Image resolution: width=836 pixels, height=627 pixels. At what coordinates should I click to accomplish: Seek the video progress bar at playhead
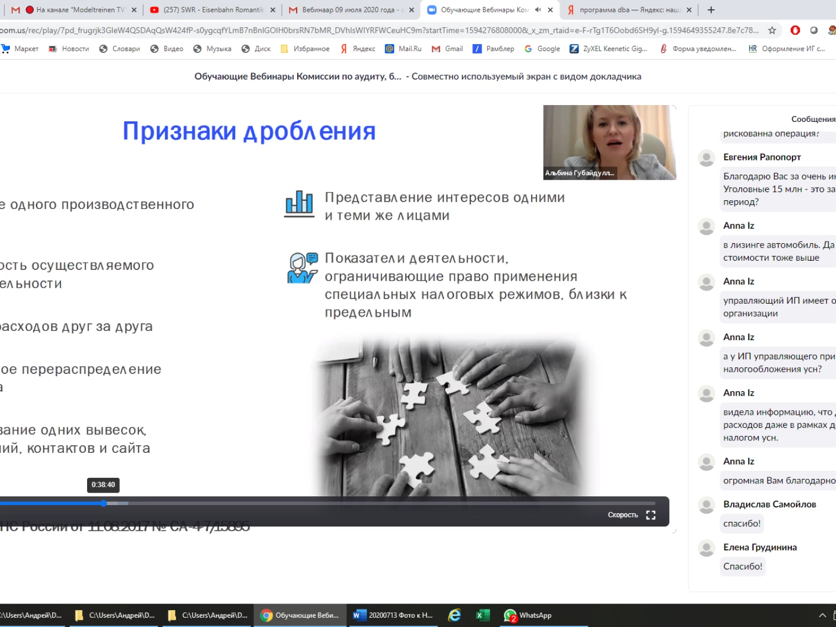point(103,503)
